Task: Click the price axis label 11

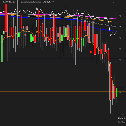Action: [120, 93]
